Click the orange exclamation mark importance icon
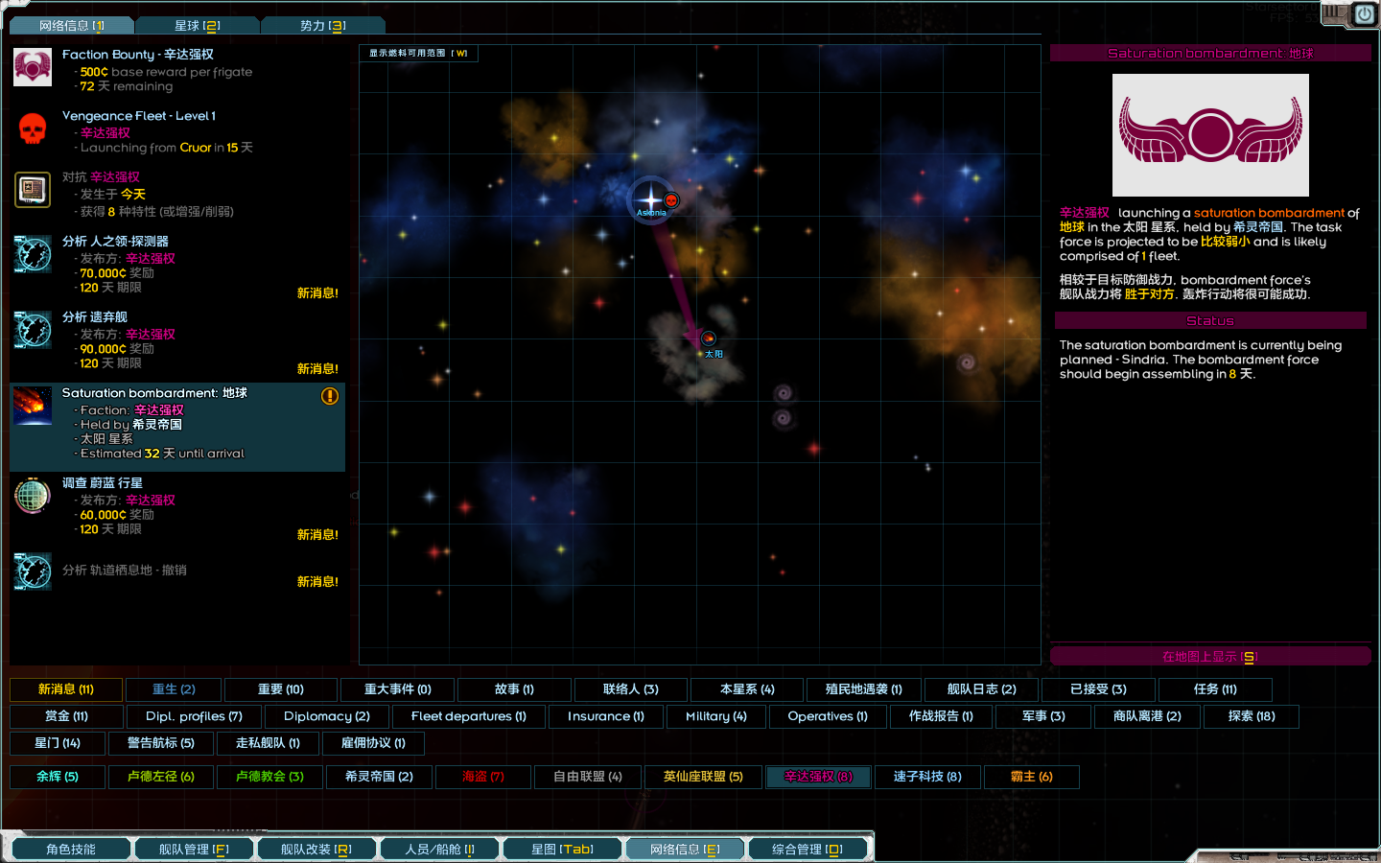 click(x=329, y=396)
